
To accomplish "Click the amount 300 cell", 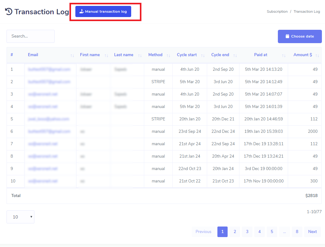I will 314,181.
